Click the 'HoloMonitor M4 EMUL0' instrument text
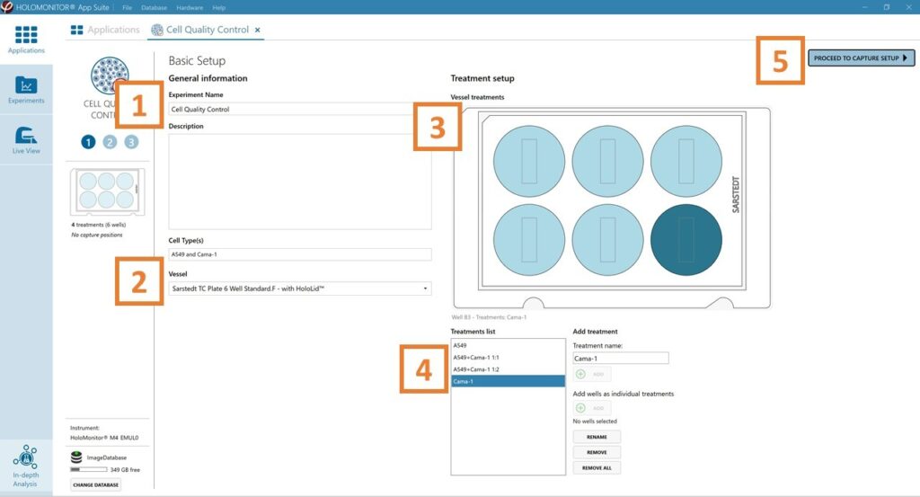Image resolution: width=920 pixels, height=497 pixels. (x=104, y=438)
